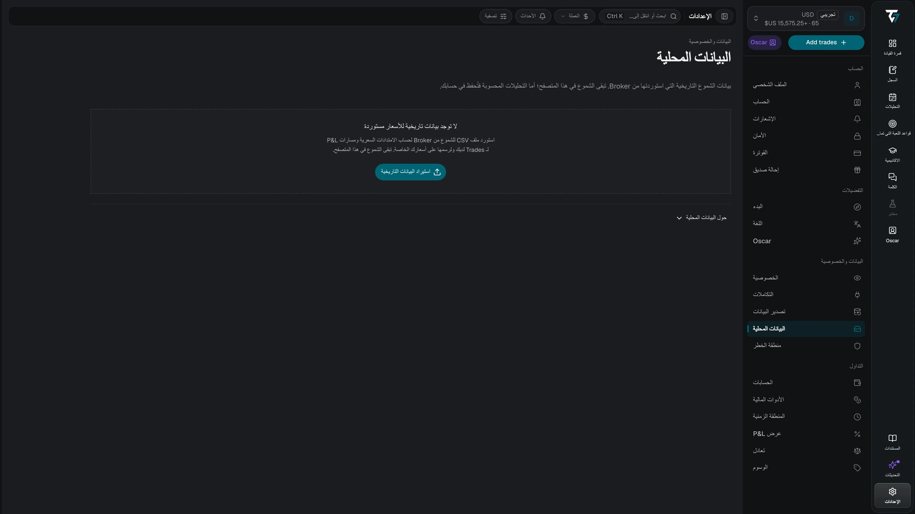
Task: Open the tags (الوسوم) settings item
Action: coord(806,468)
